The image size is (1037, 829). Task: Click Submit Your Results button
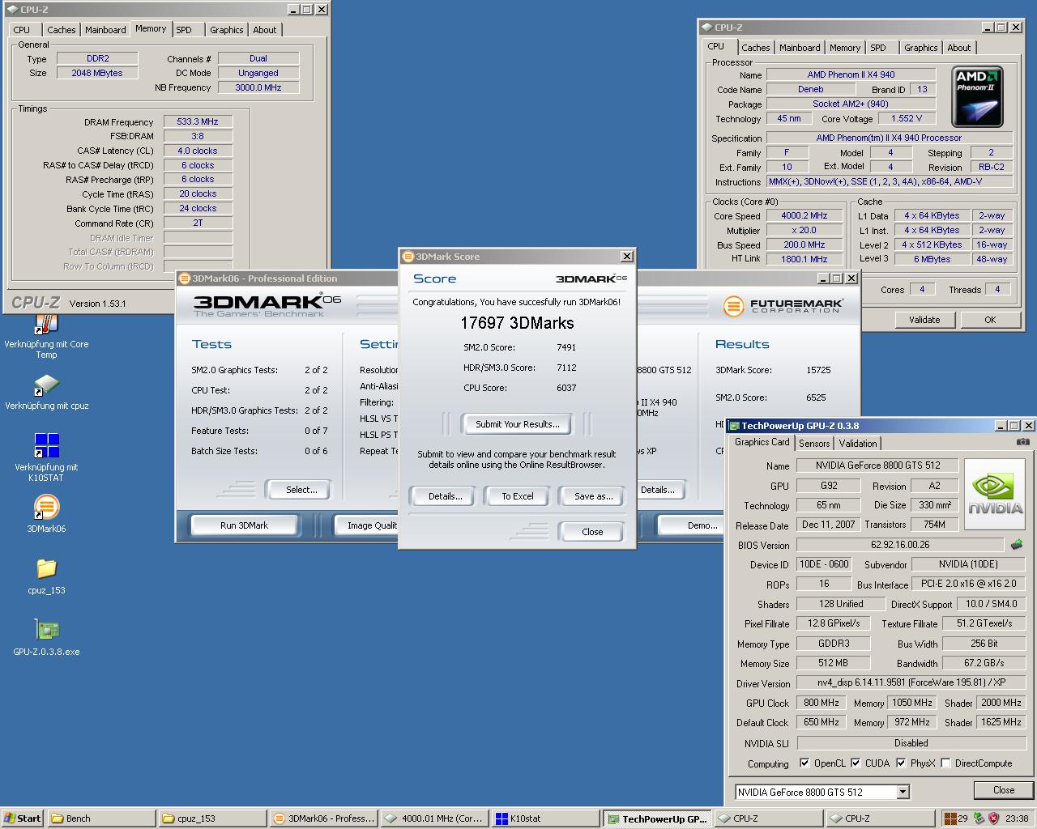point(517,424)
